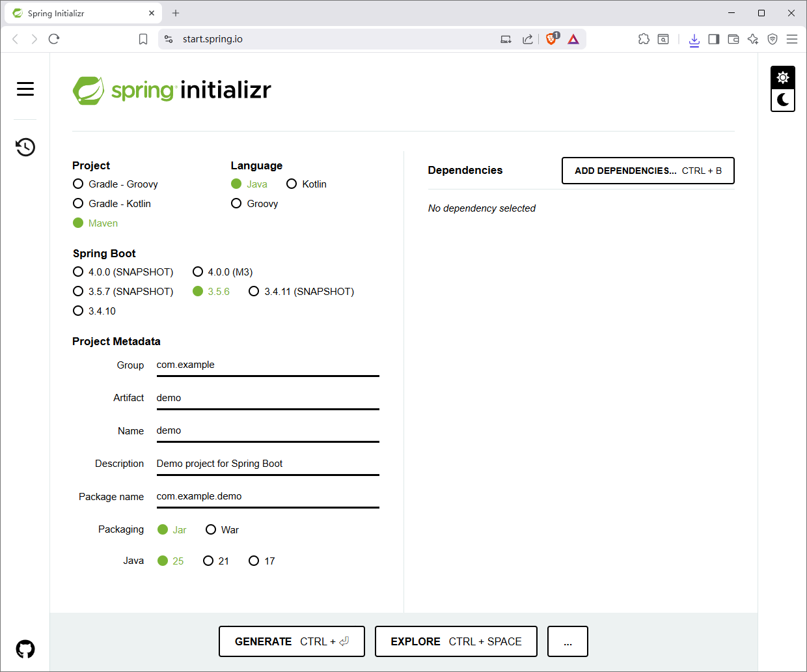Reload the page
The image size is (807, 672).
(54, 39)
